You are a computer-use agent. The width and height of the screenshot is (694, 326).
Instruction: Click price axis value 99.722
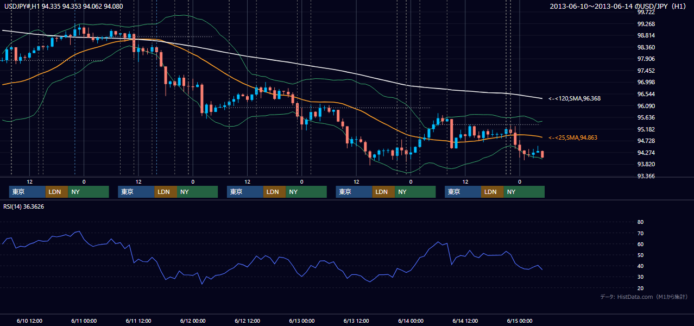tap(646, 12)
